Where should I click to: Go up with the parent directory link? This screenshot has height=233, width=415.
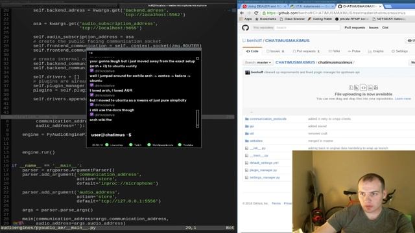(x=252, y=112)
